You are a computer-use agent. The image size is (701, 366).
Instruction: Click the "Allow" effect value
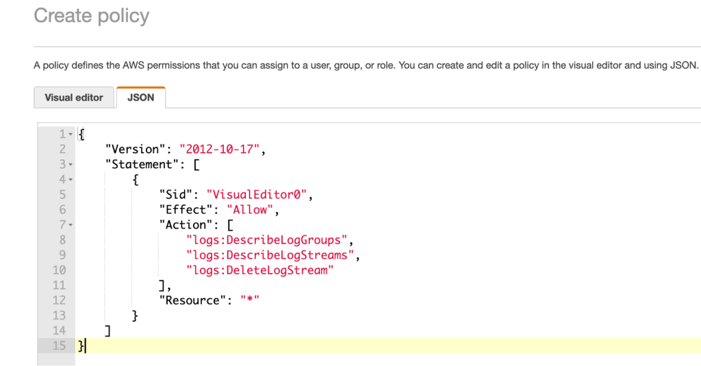click(x=250, y=209)
